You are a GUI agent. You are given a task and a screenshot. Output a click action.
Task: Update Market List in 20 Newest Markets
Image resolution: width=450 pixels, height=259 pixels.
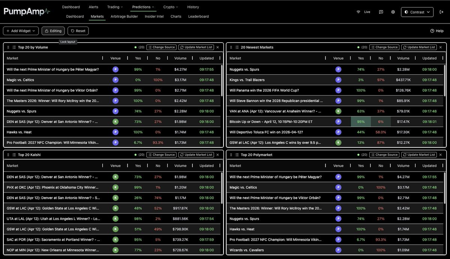[x=419, y=47]
